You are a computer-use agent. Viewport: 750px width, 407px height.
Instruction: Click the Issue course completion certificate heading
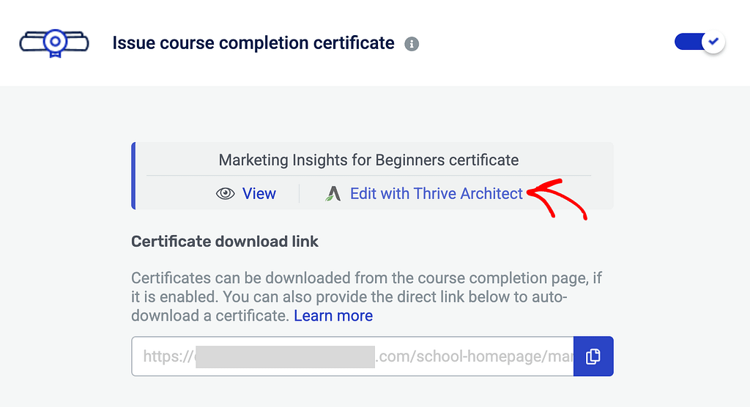tap(253, 43)
